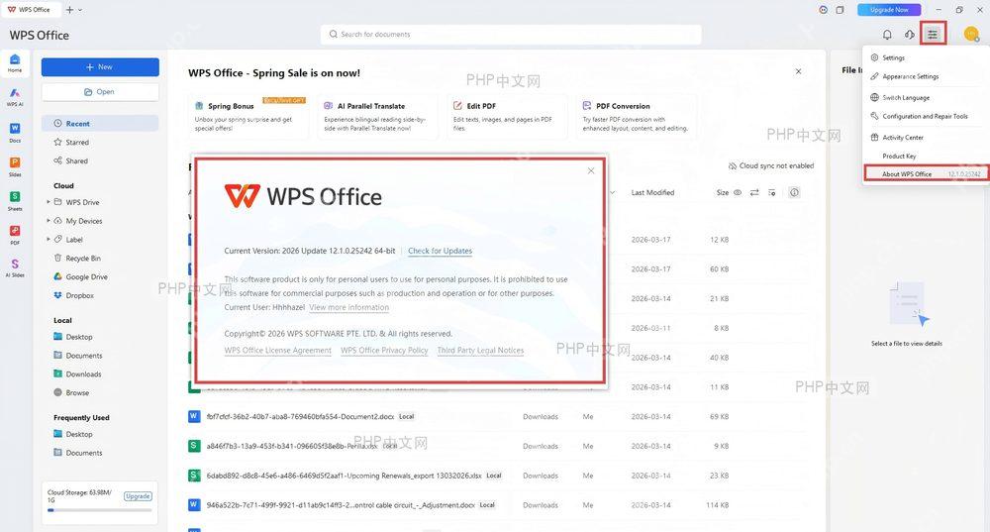Click the Starred star icon item
This screenshot has height=532, width=990.
click(71, 142)
